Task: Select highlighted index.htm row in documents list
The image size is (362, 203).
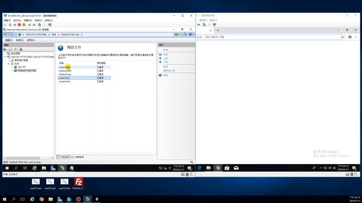Action: pyautogui.click(x=84, y=78)
